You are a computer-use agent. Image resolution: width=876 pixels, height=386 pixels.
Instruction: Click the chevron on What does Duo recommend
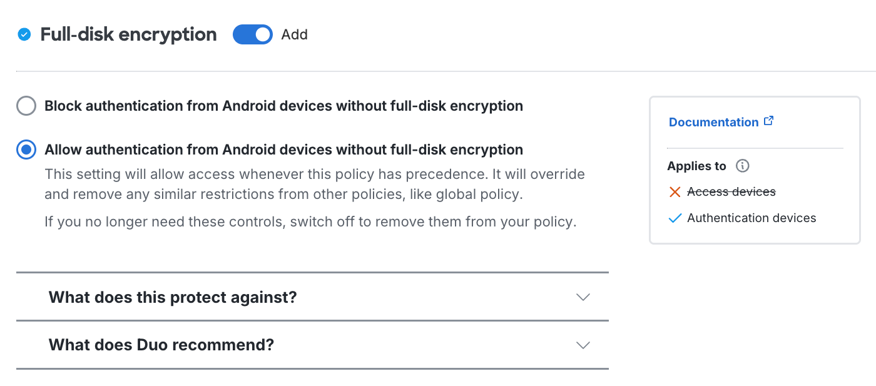pos(583,345)
